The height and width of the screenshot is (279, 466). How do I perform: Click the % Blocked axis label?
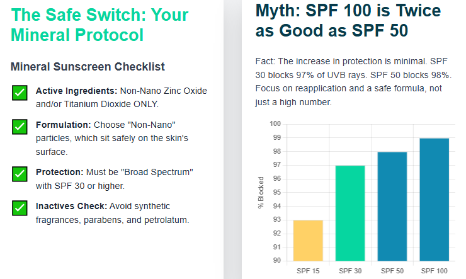[x=261, y=192]
